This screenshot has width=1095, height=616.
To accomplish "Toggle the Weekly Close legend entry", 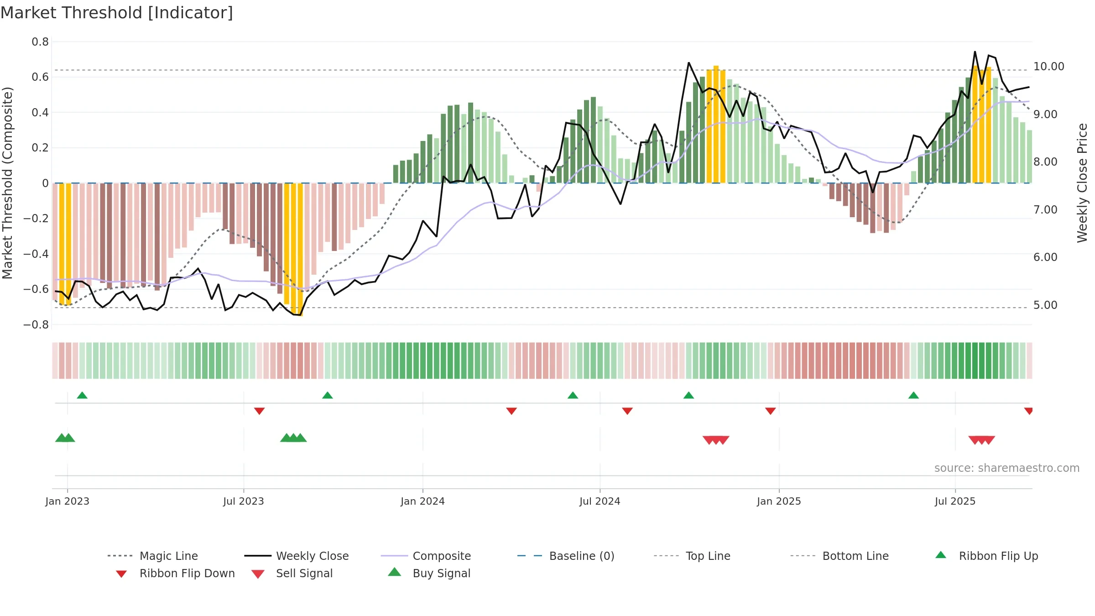I will (297, 556).
